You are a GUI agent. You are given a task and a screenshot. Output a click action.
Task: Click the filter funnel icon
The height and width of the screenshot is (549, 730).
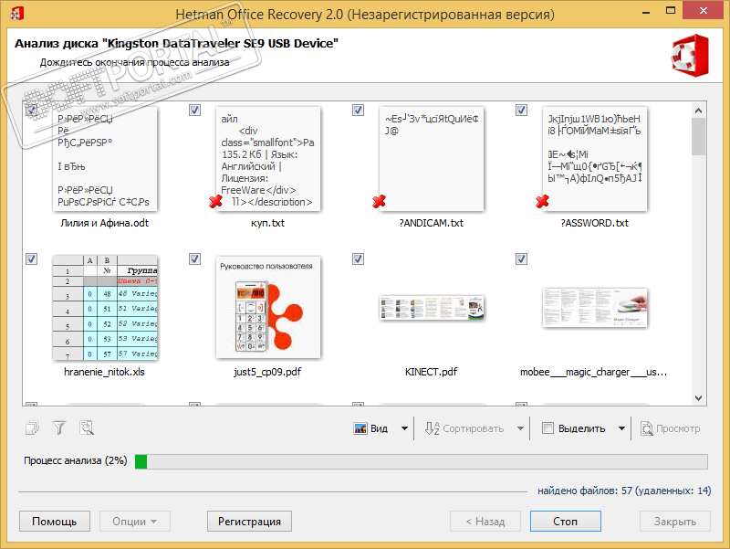tap(59, 428)
